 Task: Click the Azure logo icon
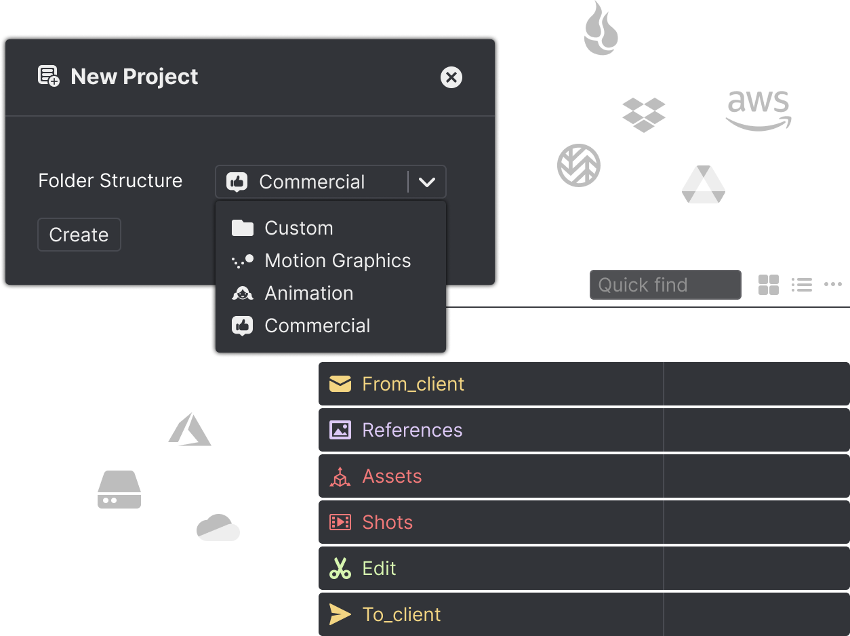pyautogui.click(x=190, y=429)
